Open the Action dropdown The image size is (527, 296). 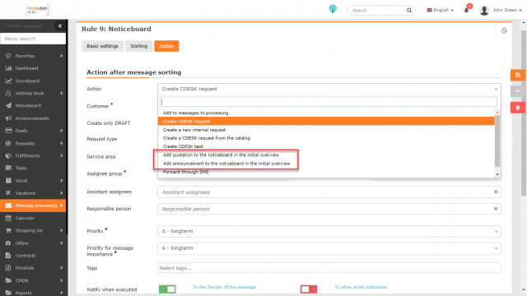click(329, 89)
